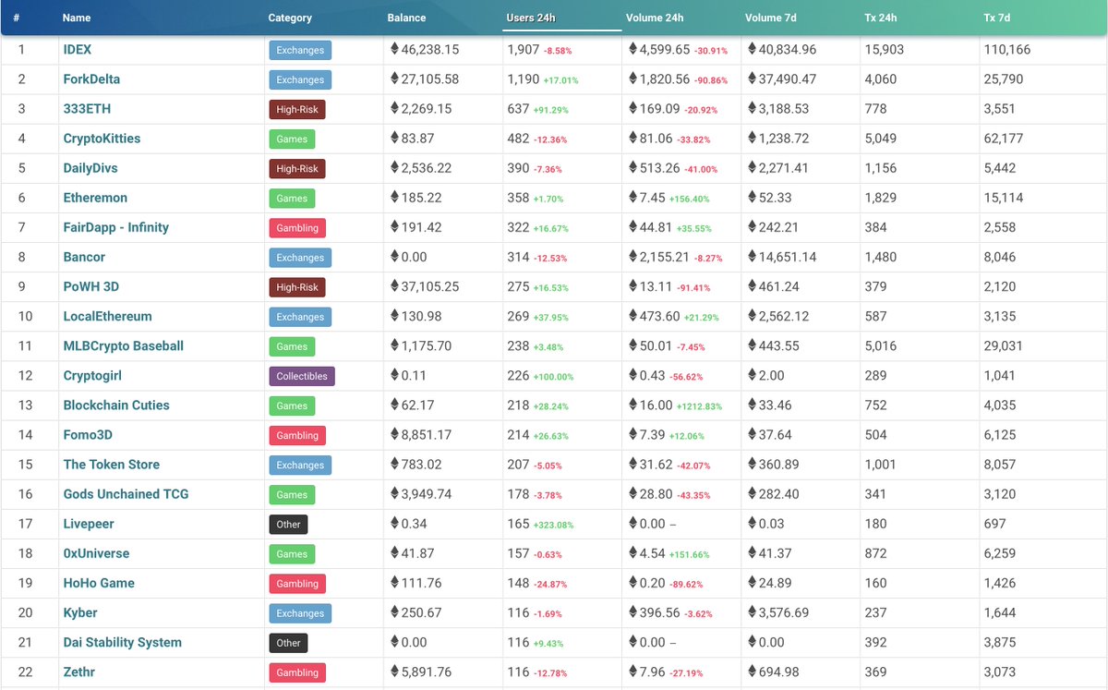Click the High-Risk tag in PoWH 3D row
The height and width of the screenshot is (690, 1108).
click(x=297, y=287)
